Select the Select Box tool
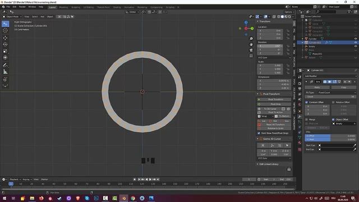Viewport: 359px width, 202px height. click(x=5, y=24)
